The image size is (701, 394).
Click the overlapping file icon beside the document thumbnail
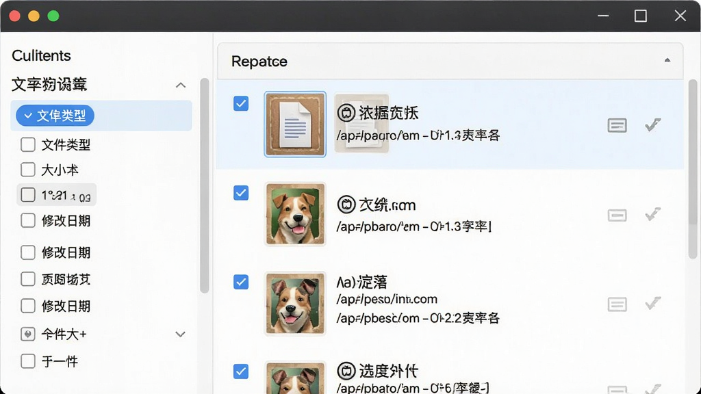(x=361, y=123)
